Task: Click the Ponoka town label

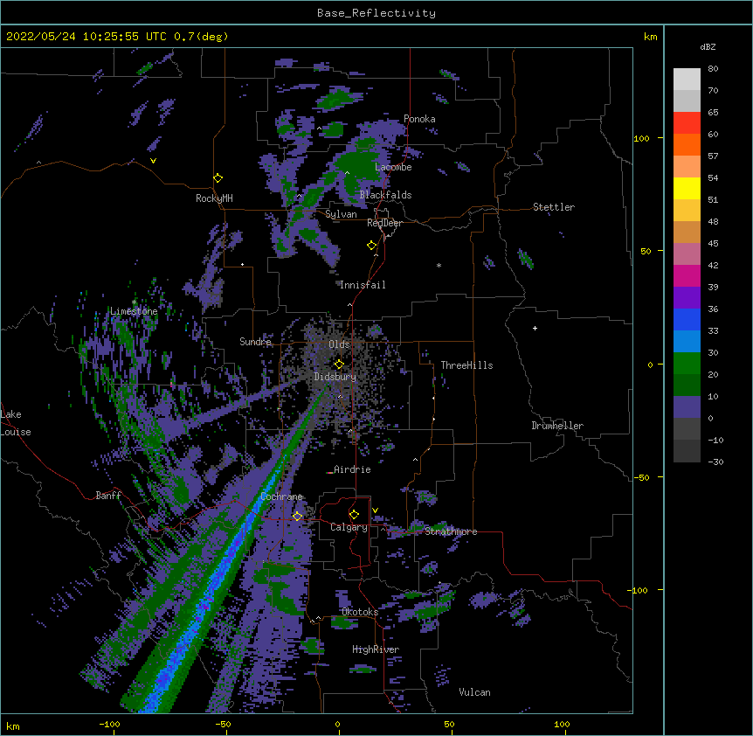Action: point(419,119)
